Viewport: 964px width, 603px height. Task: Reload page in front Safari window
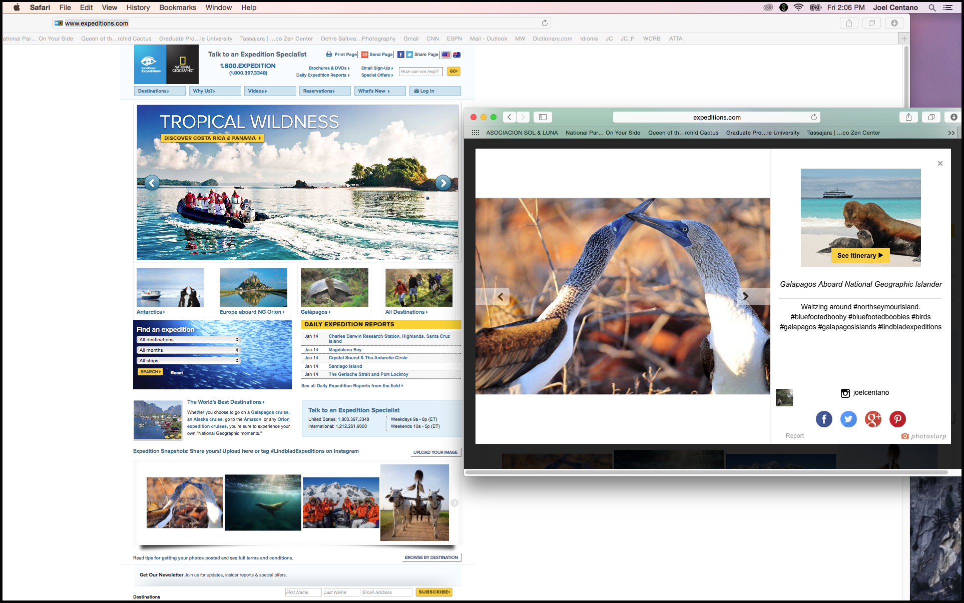(x=814, y=117)
